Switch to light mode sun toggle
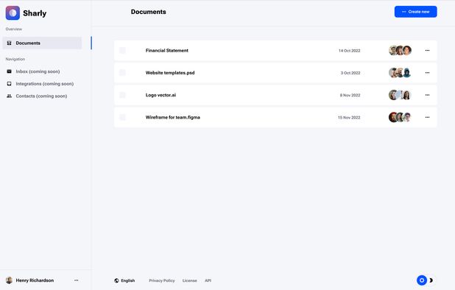455x290 pixels. coord(422,280)
